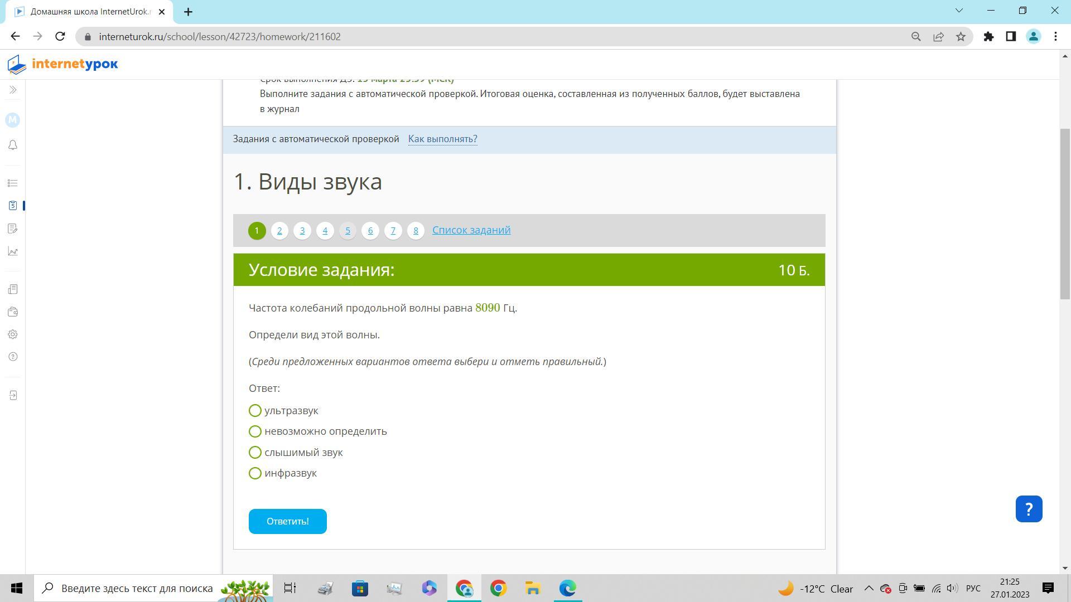
Task: Click the internetурок logo
Action: click(x=63, y=65)
